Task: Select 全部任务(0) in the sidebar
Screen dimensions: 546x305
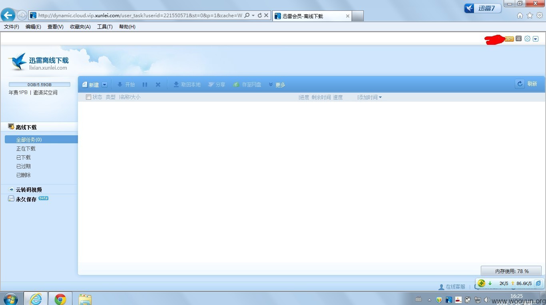Action: (41, 140)
